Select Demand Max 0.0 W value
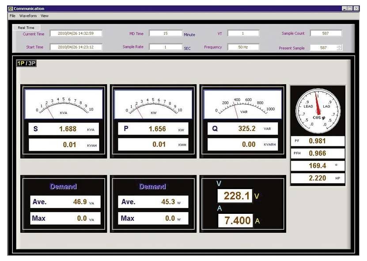This screenshot has width=367, height=261. 153,218
